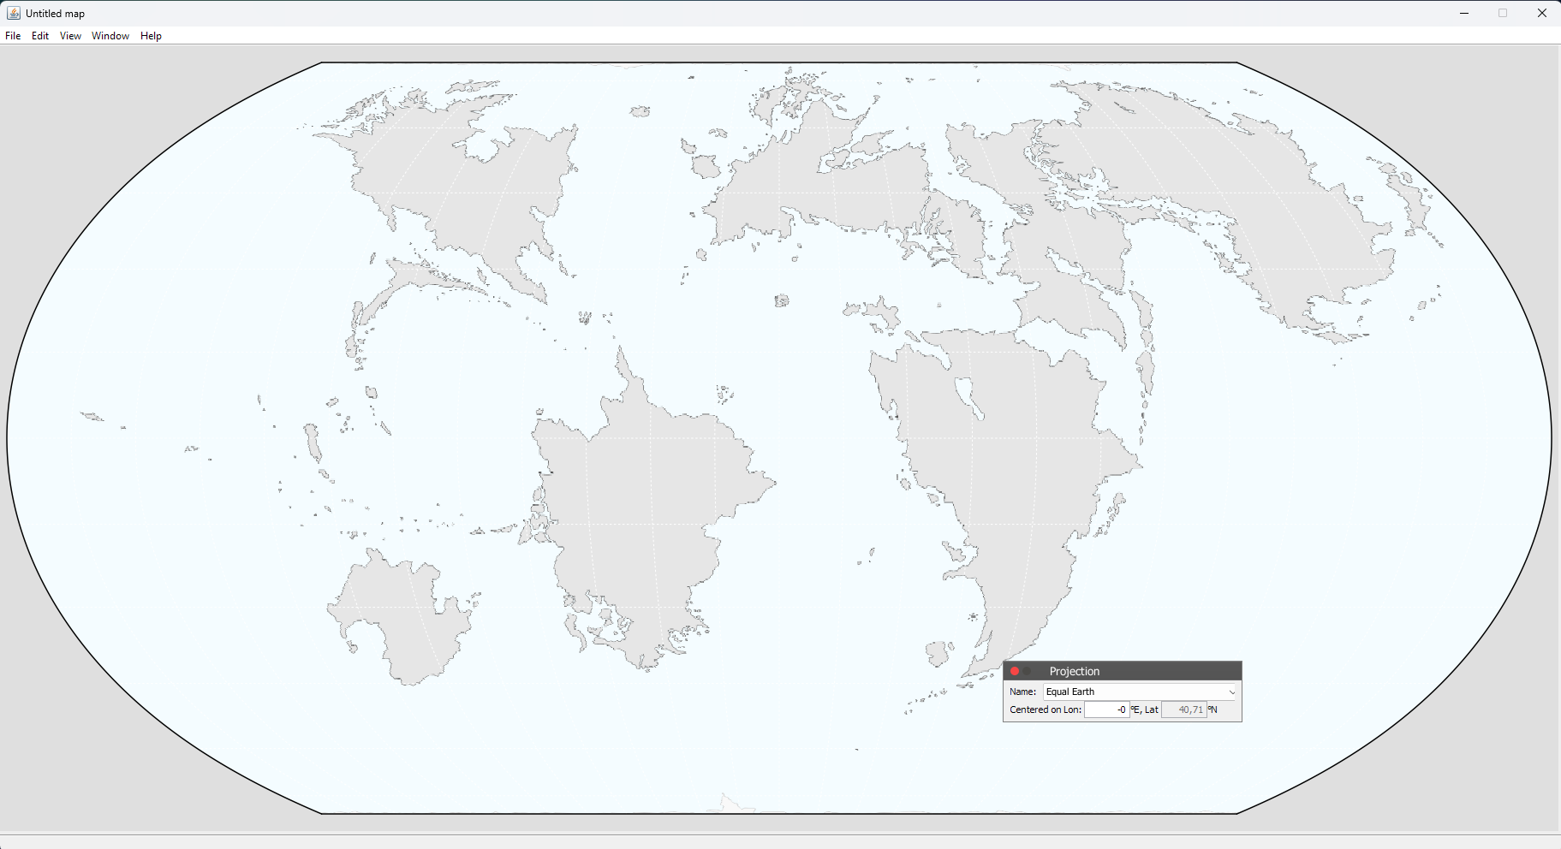Click the Java application icon in title bar
Image resolution: width=1561 pixels, height=849 pixels.
click(x=13, y=13)
